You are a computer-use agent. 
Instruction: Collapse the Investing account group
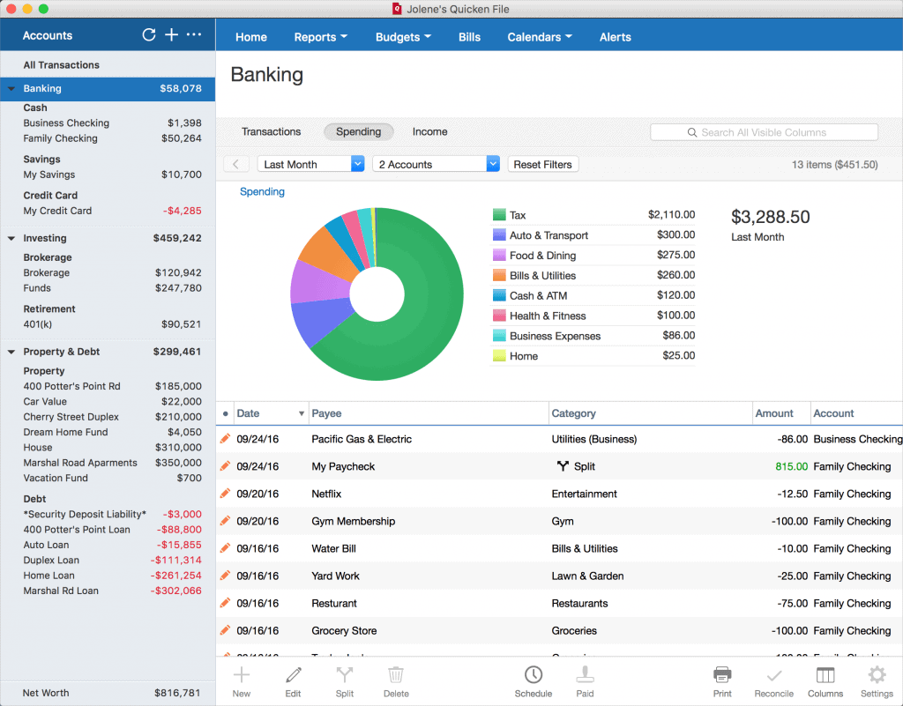[11, 238]
